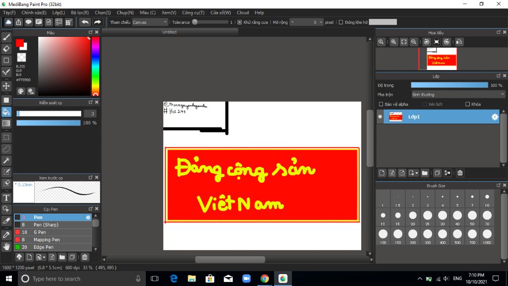Click the cloud icon in top toolbar

coord(8,22)
